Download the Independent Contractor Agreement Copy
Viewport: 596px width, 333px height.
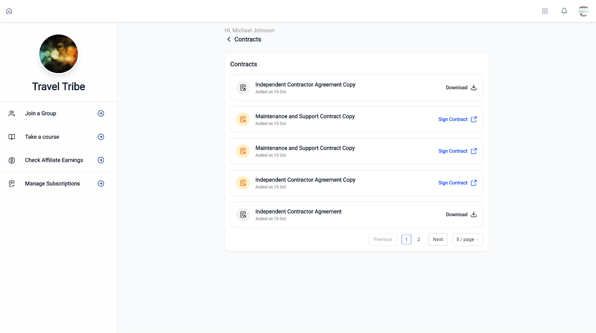pyautogui.click(x=461, y=88)
